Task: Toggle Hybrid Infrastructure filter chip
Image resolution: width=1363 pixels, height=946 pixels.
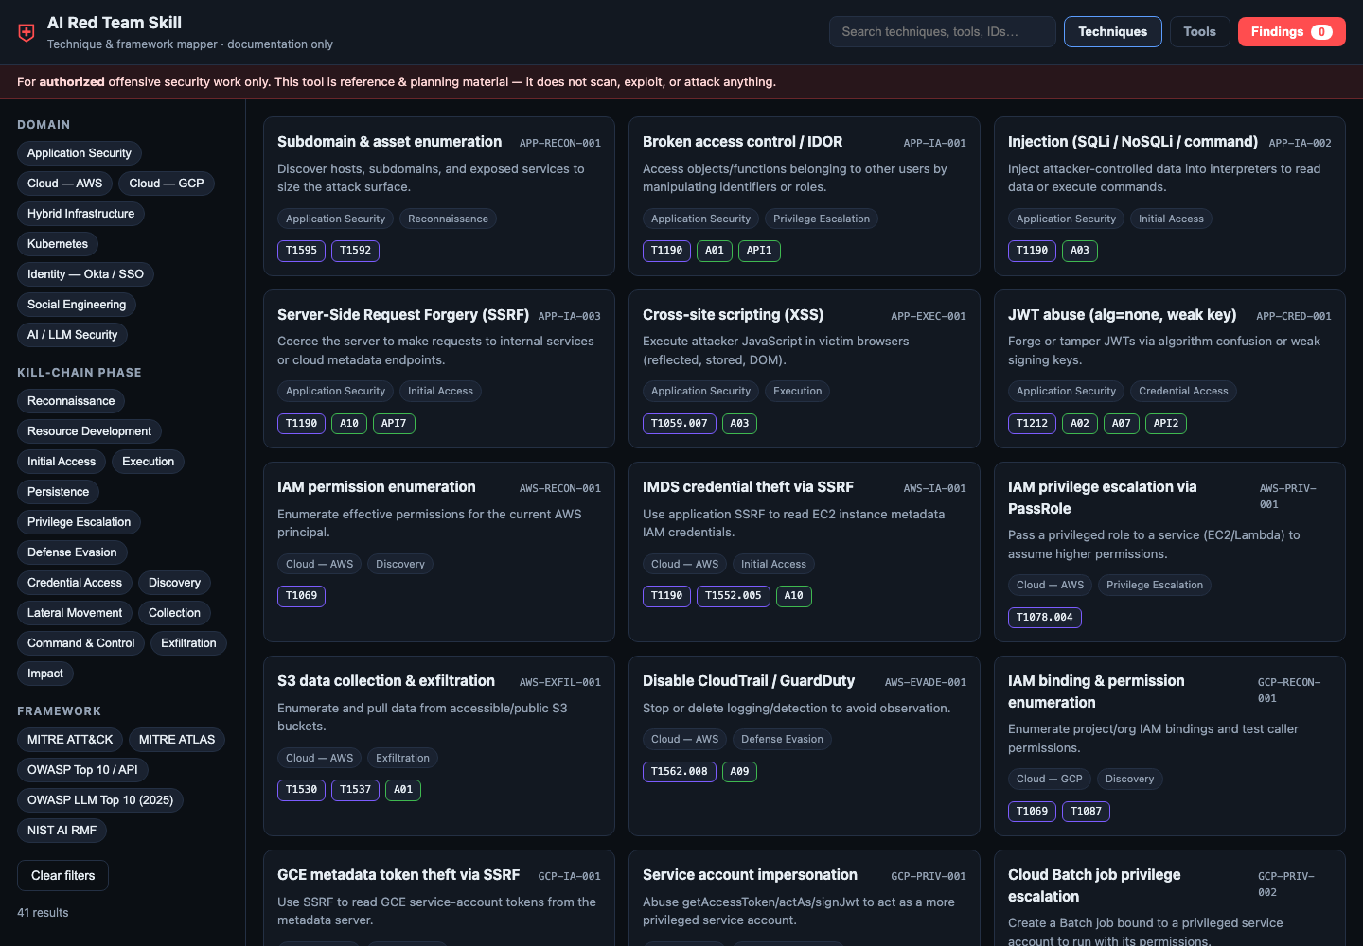Action: tap(80, 214)
